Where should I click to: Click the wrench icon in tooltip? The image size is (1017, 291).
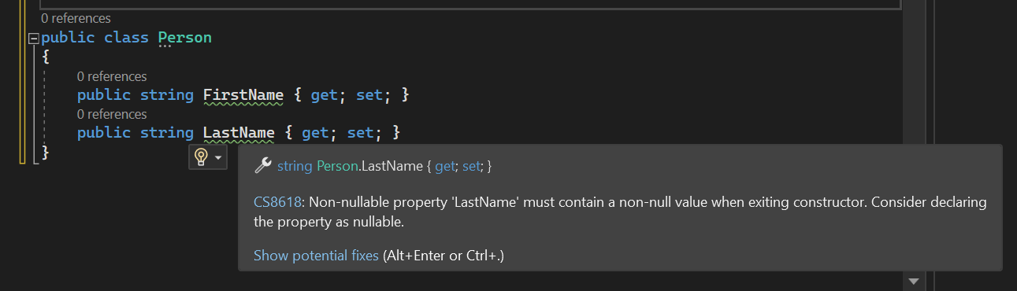[264, 165]
